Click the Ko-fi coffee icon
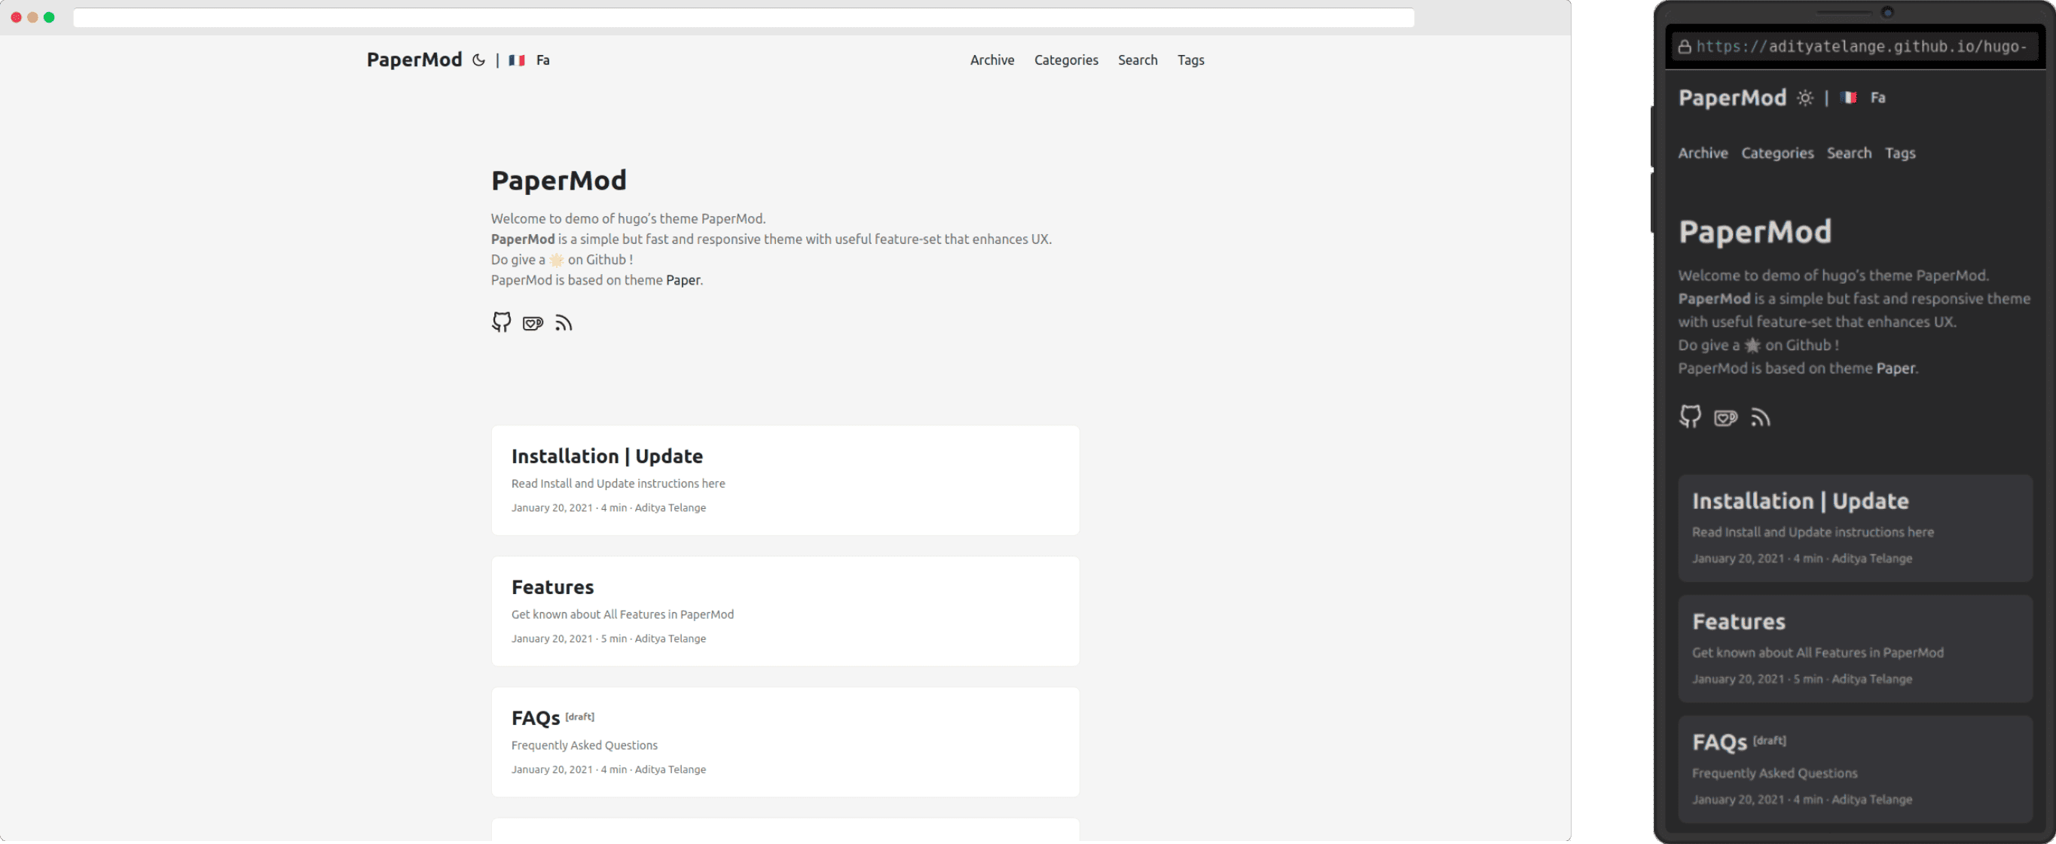 click(x=533, y=322)
